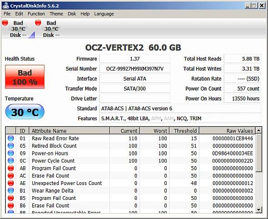268x219 pixels.
Task: Click the Worst column header
Action: click(154, 131)
